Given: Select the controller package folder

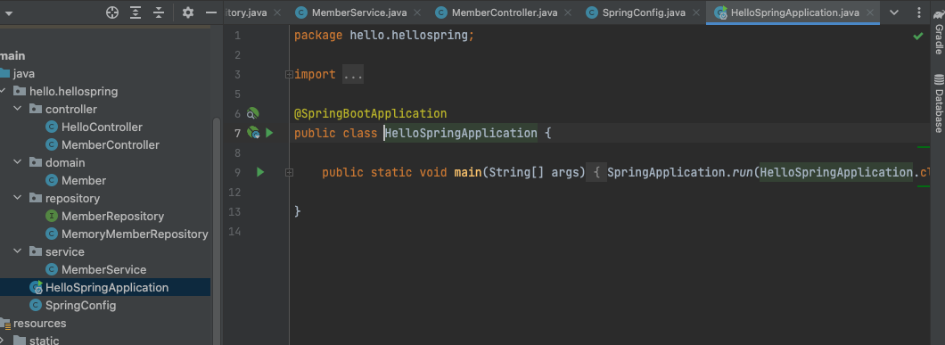Looking at the screenshot, I should (71, 110).
